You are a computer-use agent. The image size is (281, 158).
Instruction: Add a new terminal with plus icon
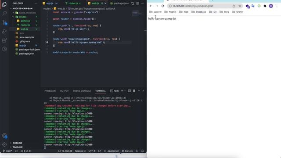pos(122,91)
